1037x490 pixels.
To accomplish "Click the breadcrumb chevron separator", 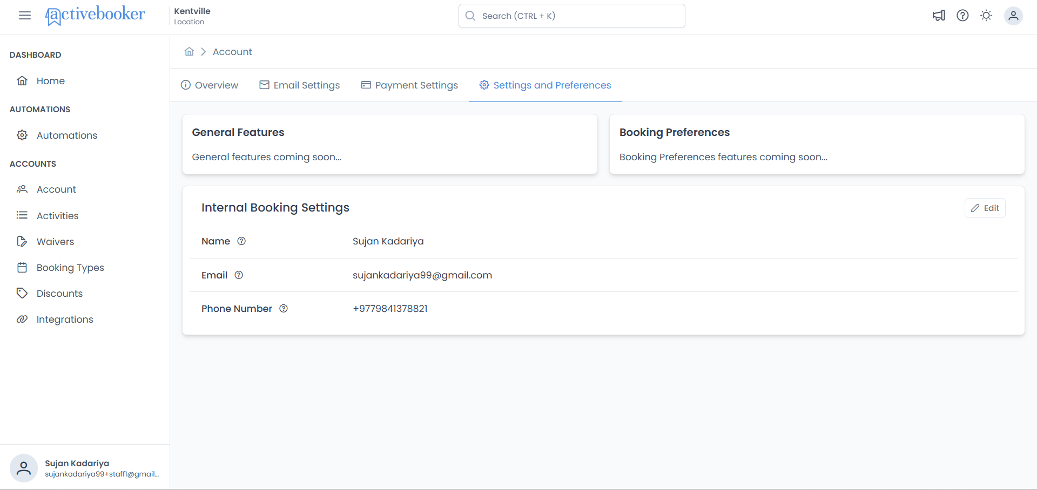I will (x=204, y=51).
